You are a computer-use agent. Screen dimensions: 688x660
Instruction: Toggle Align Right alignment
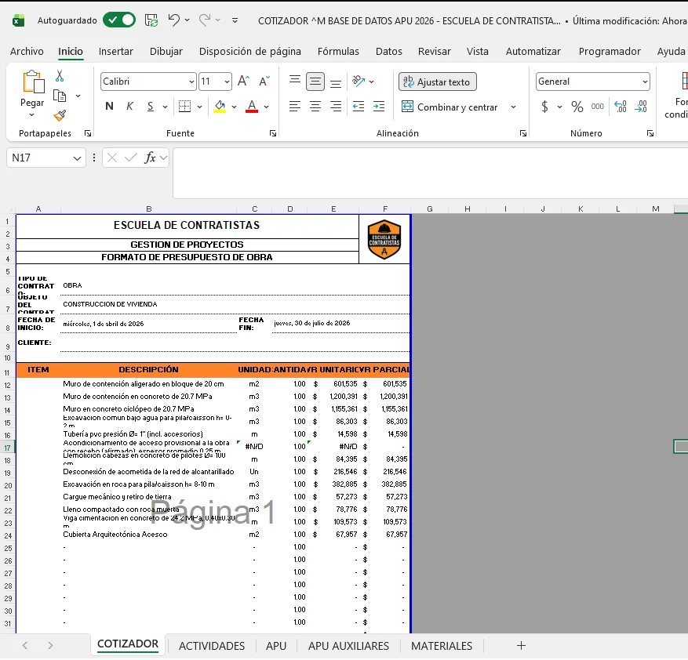point(336,106)
